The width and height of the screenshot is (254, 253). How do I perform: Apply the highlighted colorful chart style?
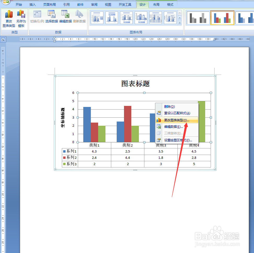pos(222,18)
